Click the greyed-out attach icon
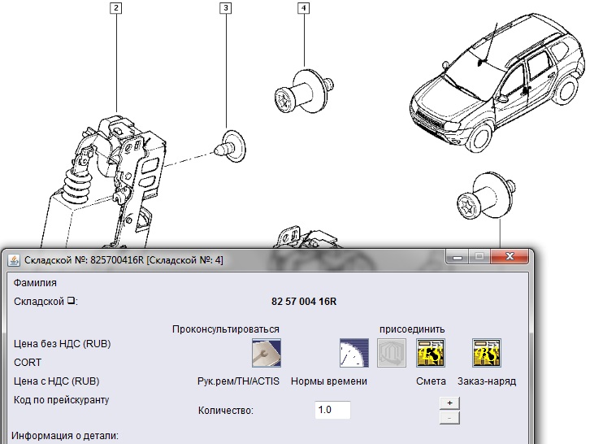603x444 pixels. [x=391, y=353]
